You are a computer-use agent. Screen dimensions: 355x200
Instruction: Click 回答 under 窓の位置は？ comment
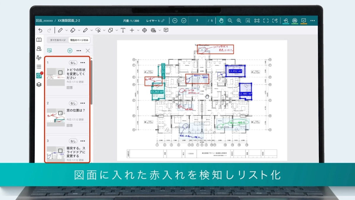(x=70, y=125)
